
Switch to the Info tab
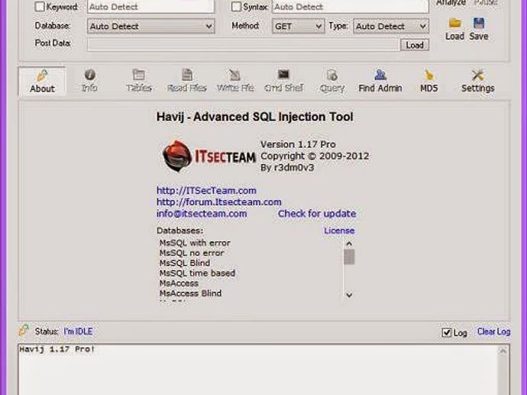click(x=89, y=81)
